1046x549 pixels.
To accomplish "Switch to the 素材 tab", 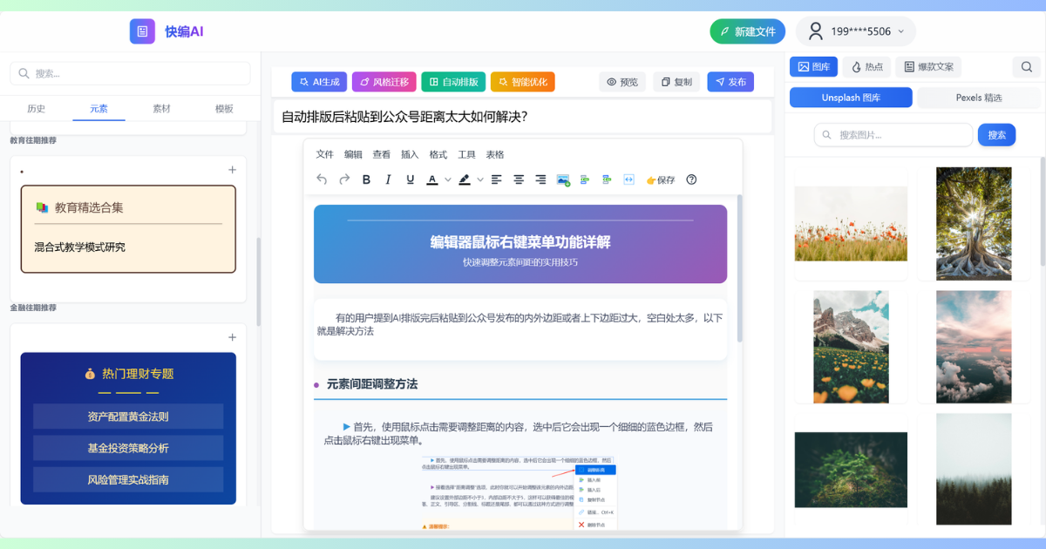I will (161, 109).
